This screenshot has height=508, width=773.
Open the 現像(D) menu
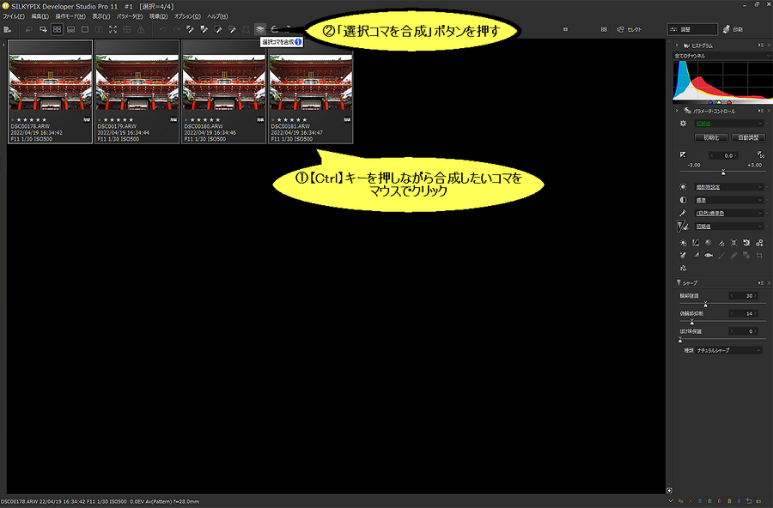pos(159,16)
